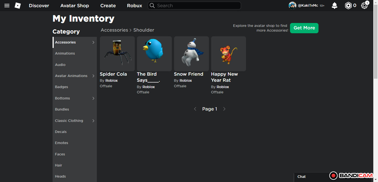Expand the Classic Clothing category
Viewport: 378px width, 182px height.
93,121
